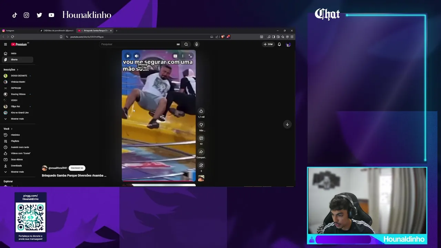Dislike the Short
The width and height of the screenshot is (441, 248).
tap(201, 125)
